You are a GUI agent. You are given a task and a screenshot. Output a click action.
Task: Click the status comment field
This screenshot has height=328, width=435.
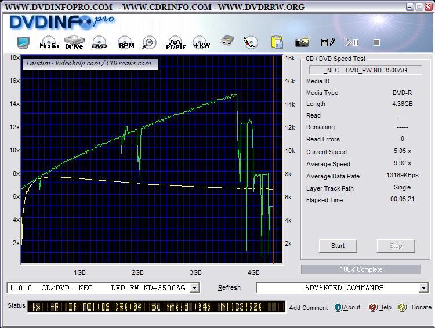(157, 307)
